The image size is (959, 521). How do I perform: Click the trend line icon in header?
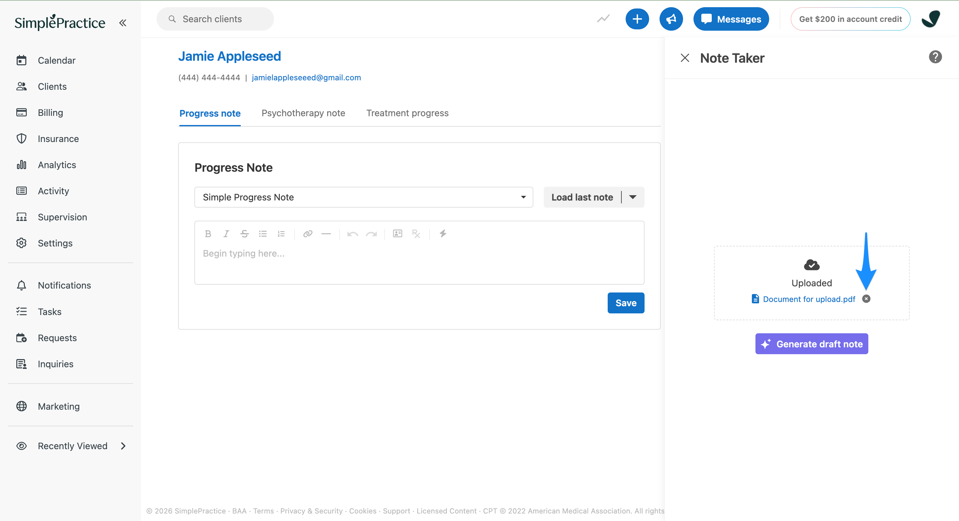(603, 19)
